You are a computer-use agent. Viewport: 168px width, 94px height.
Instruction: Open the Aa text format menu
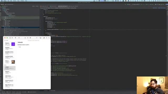tap(25, 38)
